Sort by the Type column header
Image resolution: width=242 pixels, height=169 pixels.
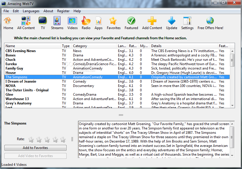(x=66, y=46)
